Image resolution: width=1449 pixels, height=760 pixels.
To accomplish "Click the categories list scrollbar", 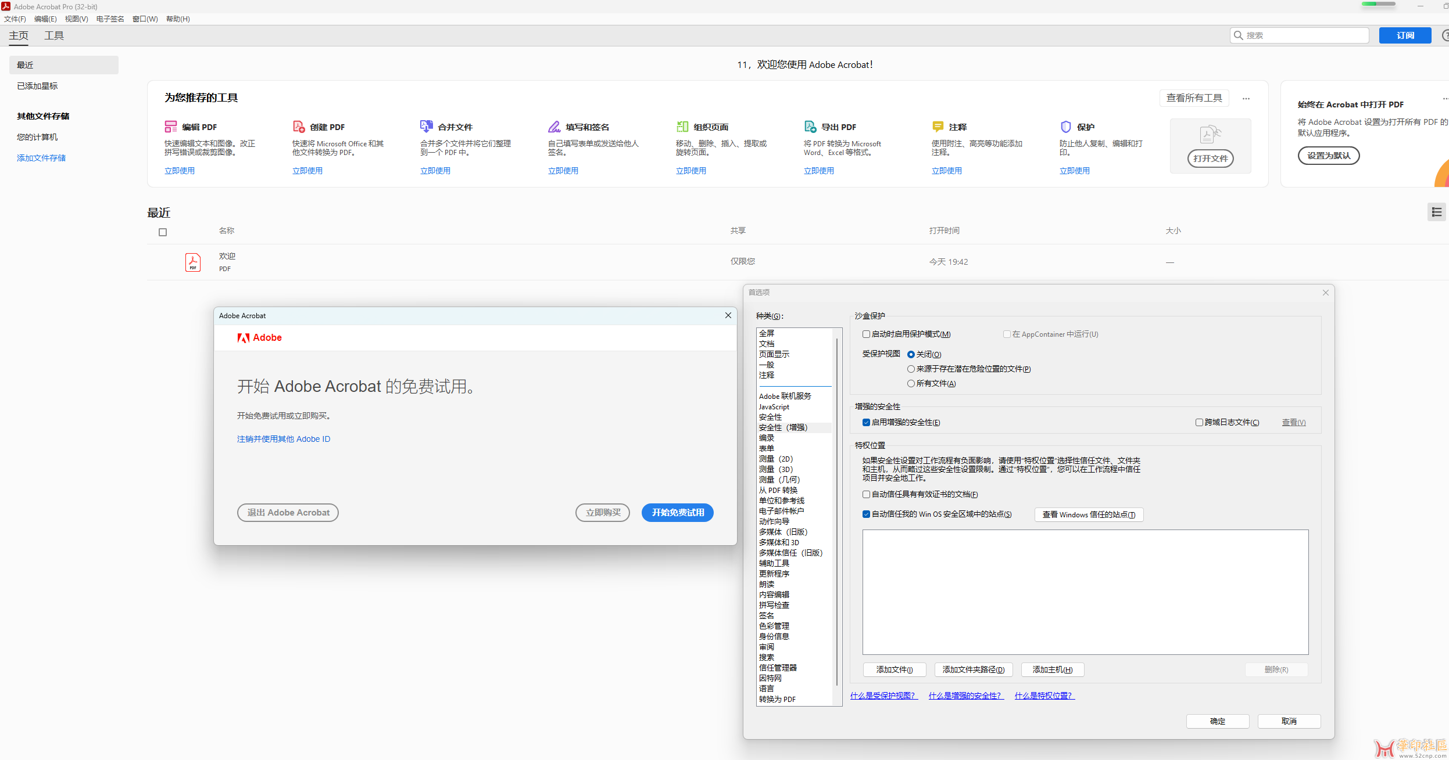I will pyautogui.click(x=837, y=512).
